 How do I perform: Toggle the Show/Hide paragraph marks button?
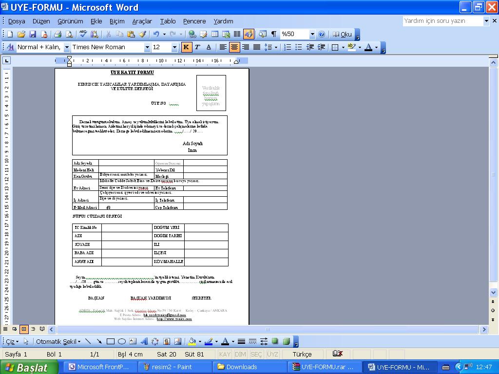[x=274, y=34]
